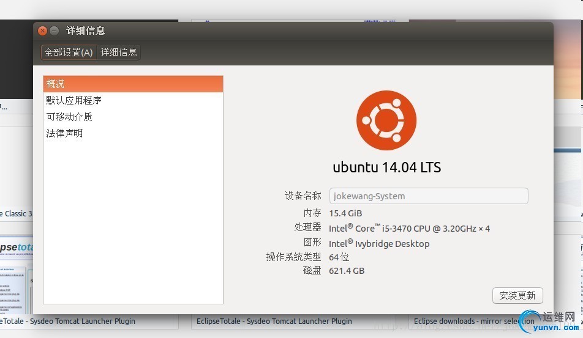Click the 详细信息 window title text
Screen dimensions: 583x338
tap(86, 31)
